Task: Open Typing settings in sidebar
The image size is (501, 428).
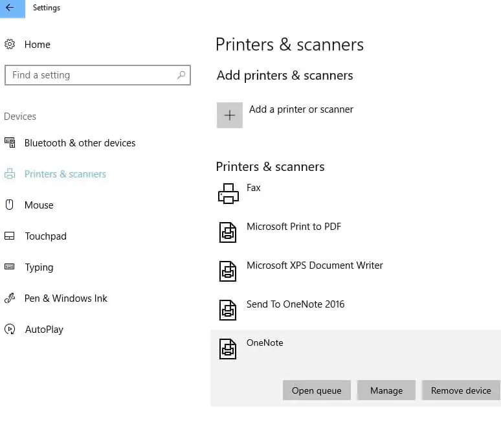Action: coord(39,267)
